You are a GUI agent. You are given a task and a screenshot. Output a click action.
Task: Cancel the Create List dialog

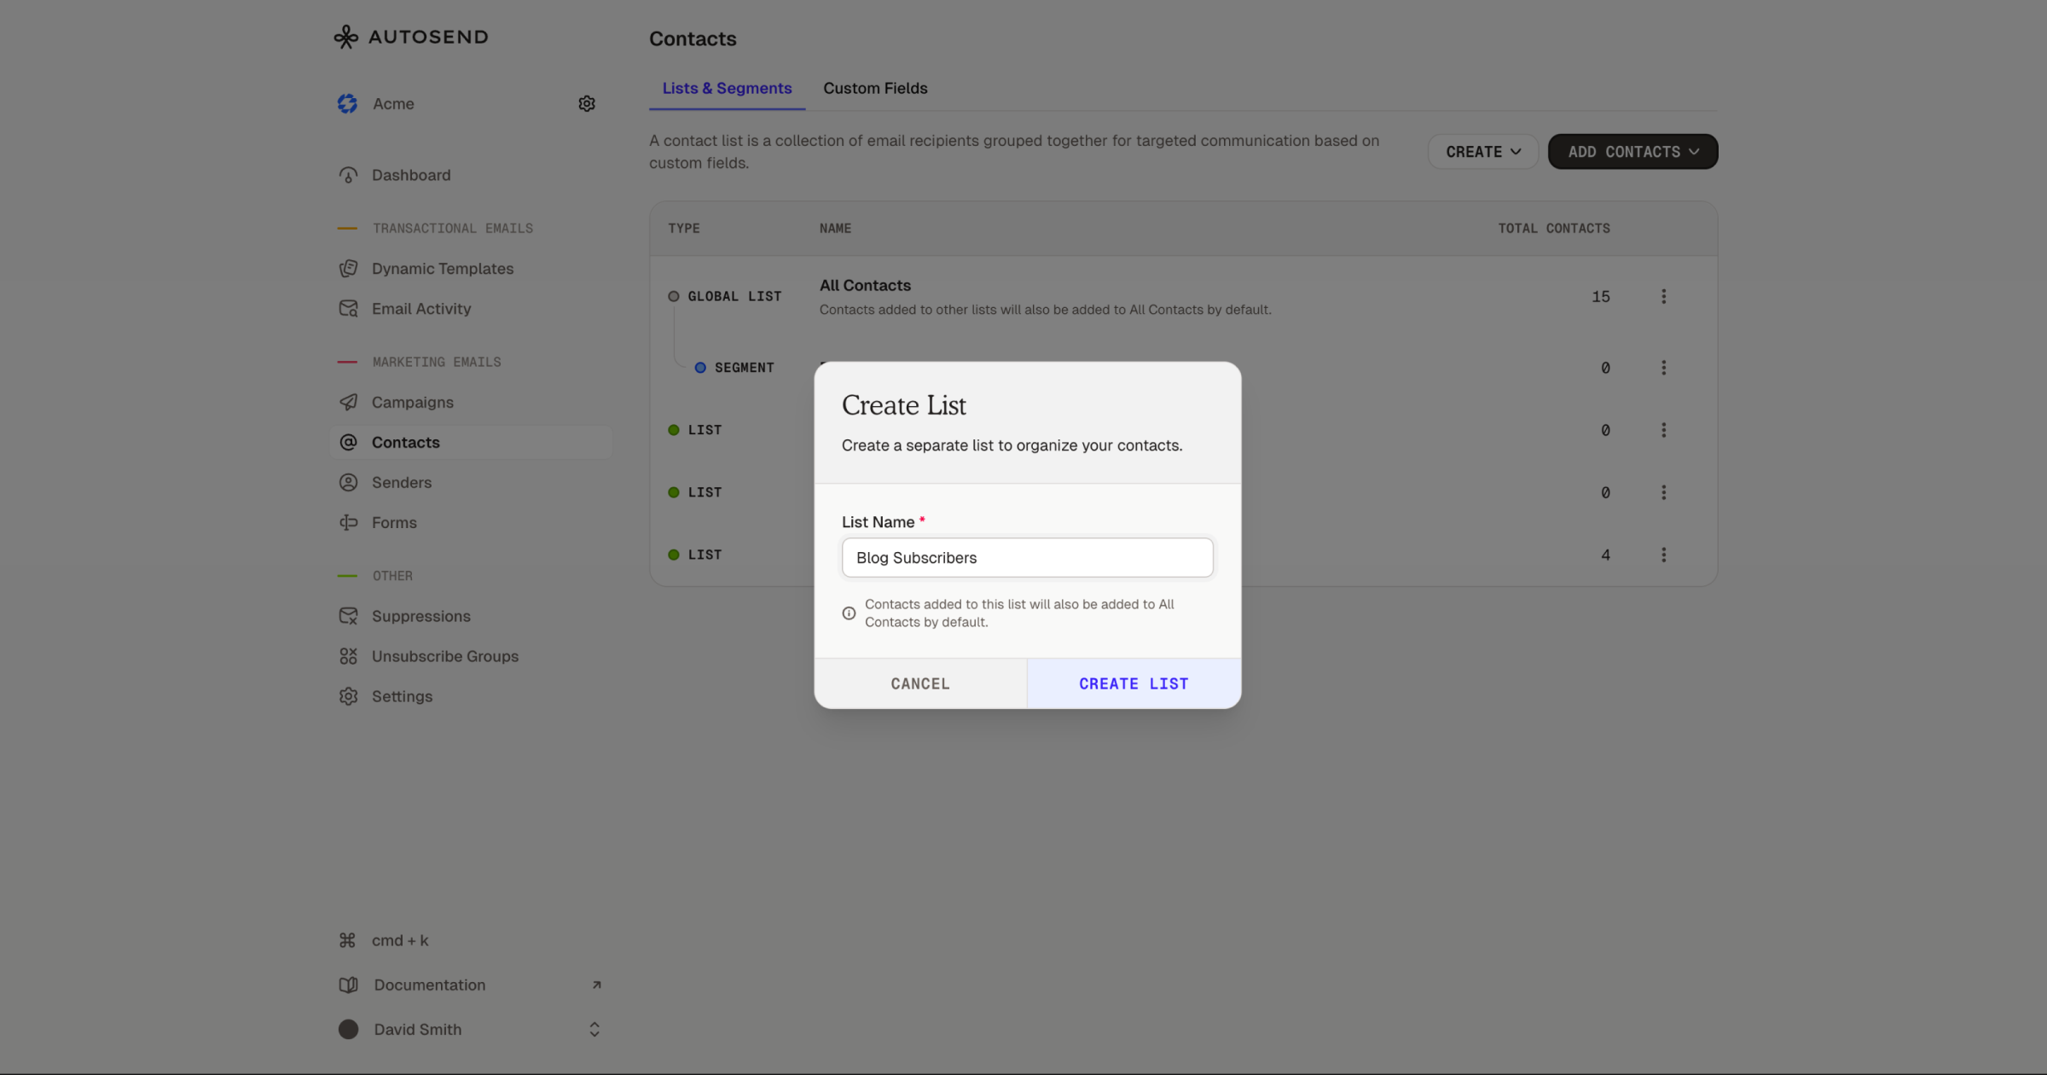920,683
